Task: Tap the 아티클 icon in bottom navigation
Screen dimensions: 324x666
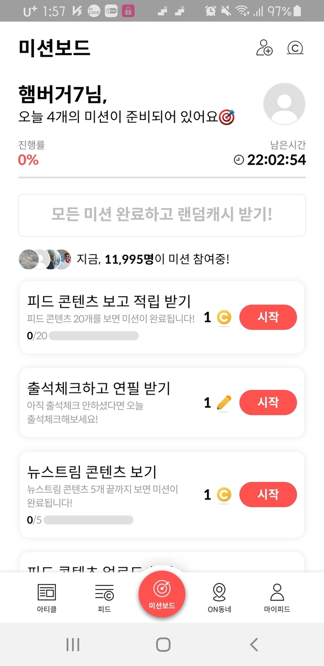Action: click(47, 598)
